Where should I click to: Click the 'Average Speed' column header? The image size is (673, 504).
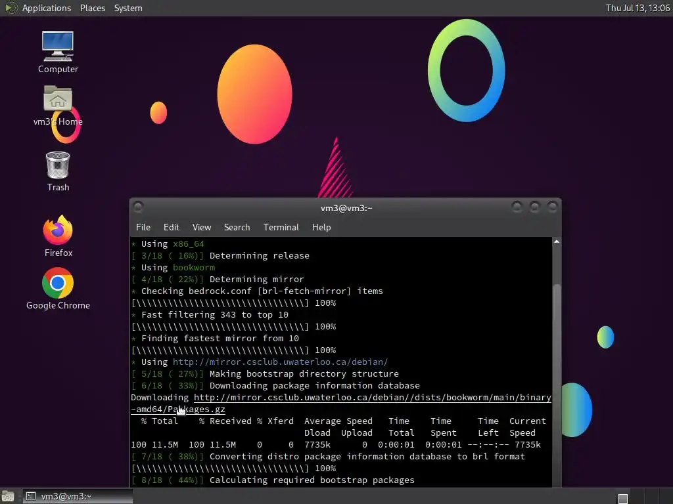click(338, 421)
